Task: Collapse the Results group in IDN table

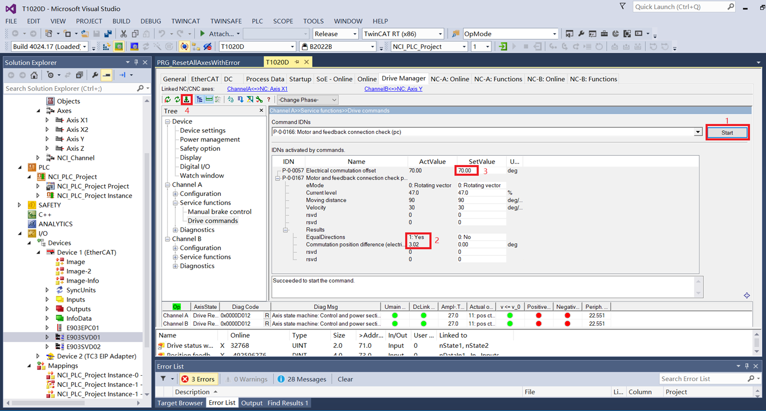Action: pos(285,230)
